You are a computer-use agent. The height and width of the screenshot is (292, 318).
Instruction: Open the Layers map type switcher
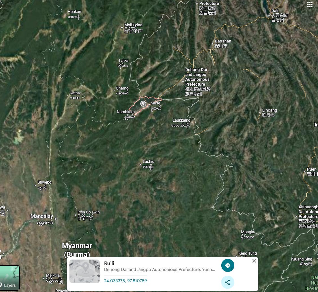(9, 278)
